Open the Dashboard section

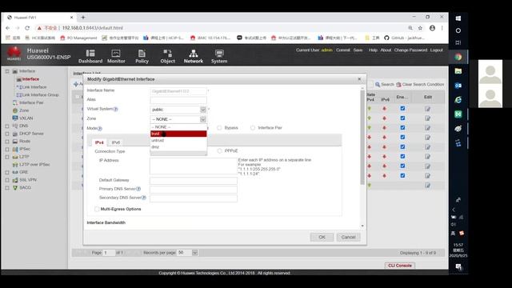click(x=90, y=56)
